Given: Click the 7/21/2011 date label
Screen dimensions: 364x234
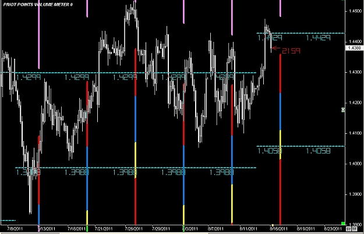Looking at the screenshot, I should click(104, 229).
